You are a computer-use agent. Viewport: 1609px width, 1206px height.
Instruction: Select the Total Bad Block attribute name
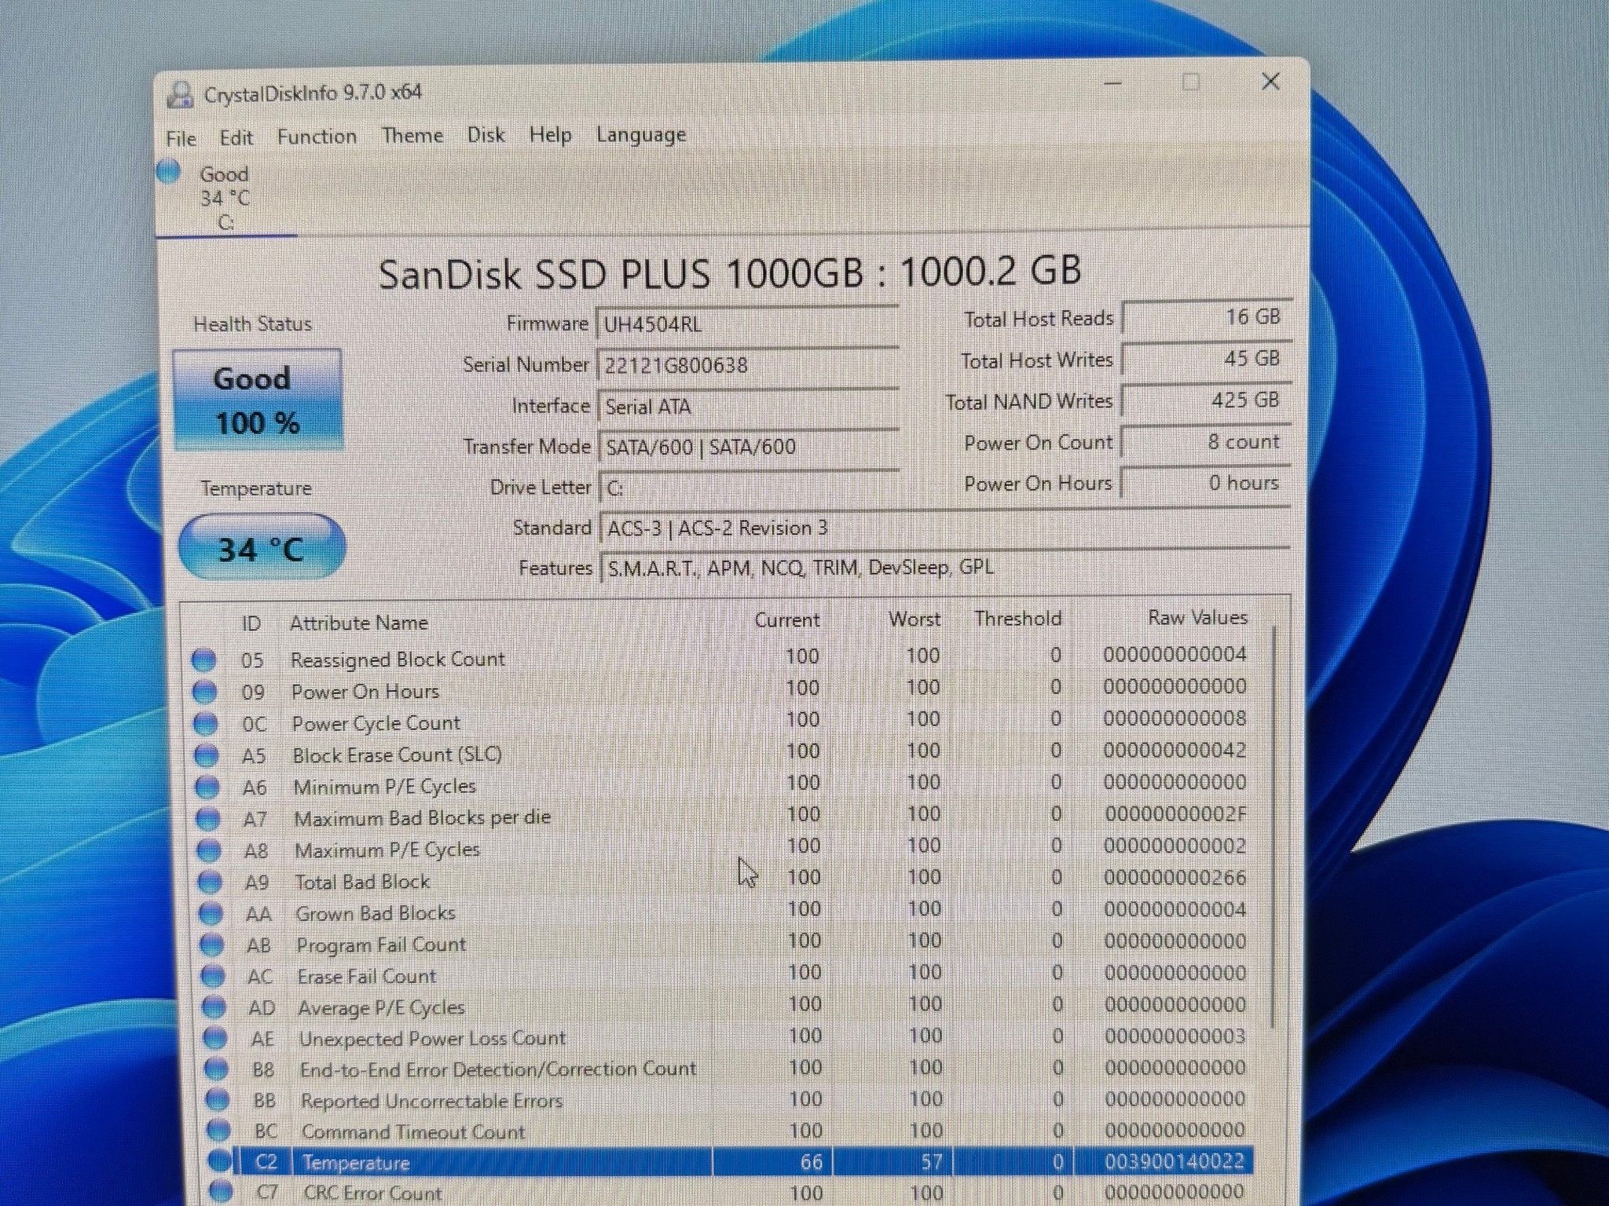coord(362,882)
